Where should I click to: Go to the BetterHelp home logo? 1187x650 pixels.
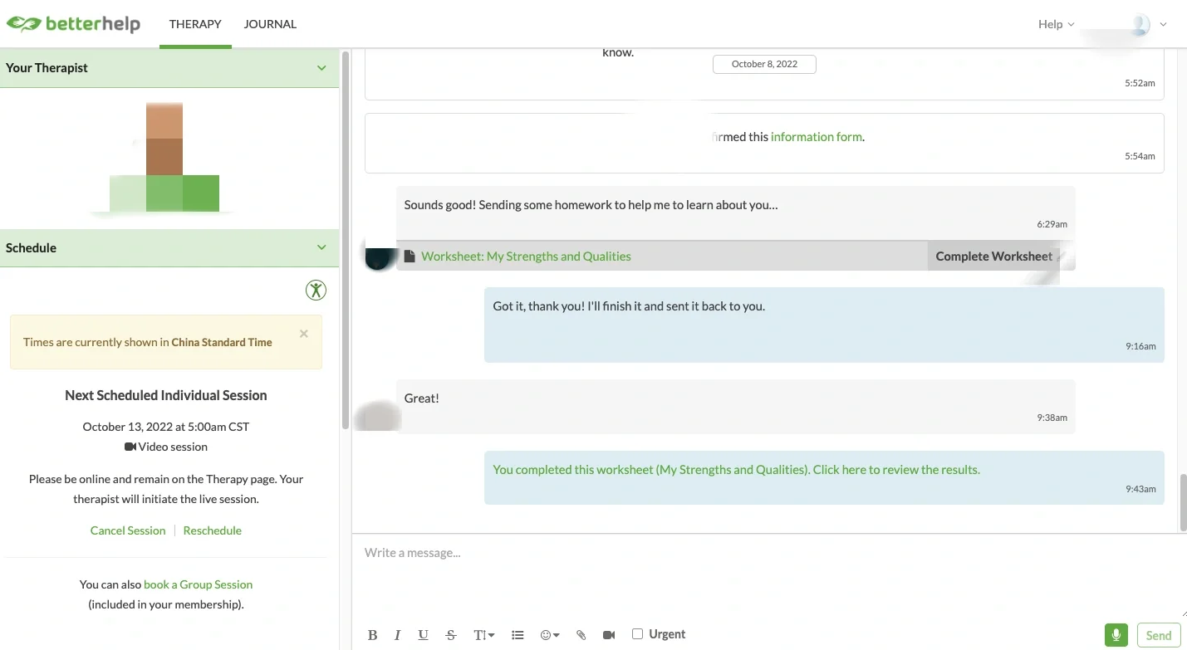(73, 24)
